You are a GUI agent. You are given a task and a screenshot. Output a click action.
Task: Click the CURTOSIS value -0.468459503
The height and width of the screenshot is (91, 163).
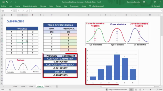click(60, 75)
